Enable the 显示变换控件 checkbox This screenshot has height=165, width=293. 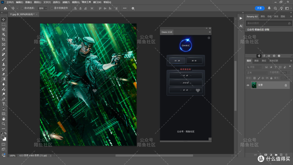[x=52, y=8]
